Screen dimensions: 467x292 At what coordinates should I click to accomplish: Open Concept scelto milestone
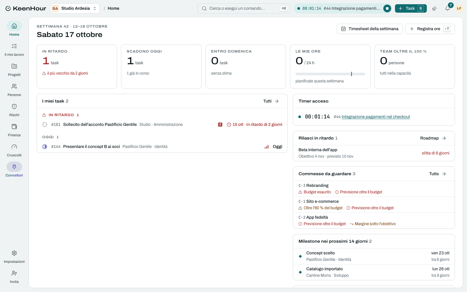[374, 256]
